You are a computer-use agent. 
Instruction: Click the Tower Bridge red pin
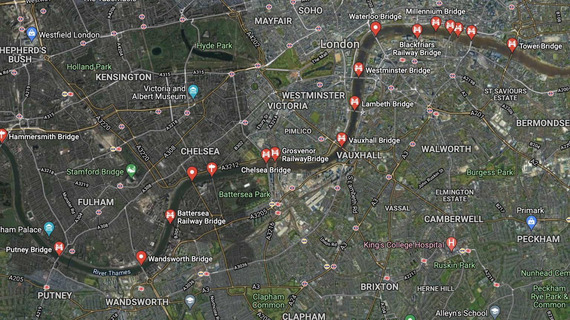click(x=512, y=45)
